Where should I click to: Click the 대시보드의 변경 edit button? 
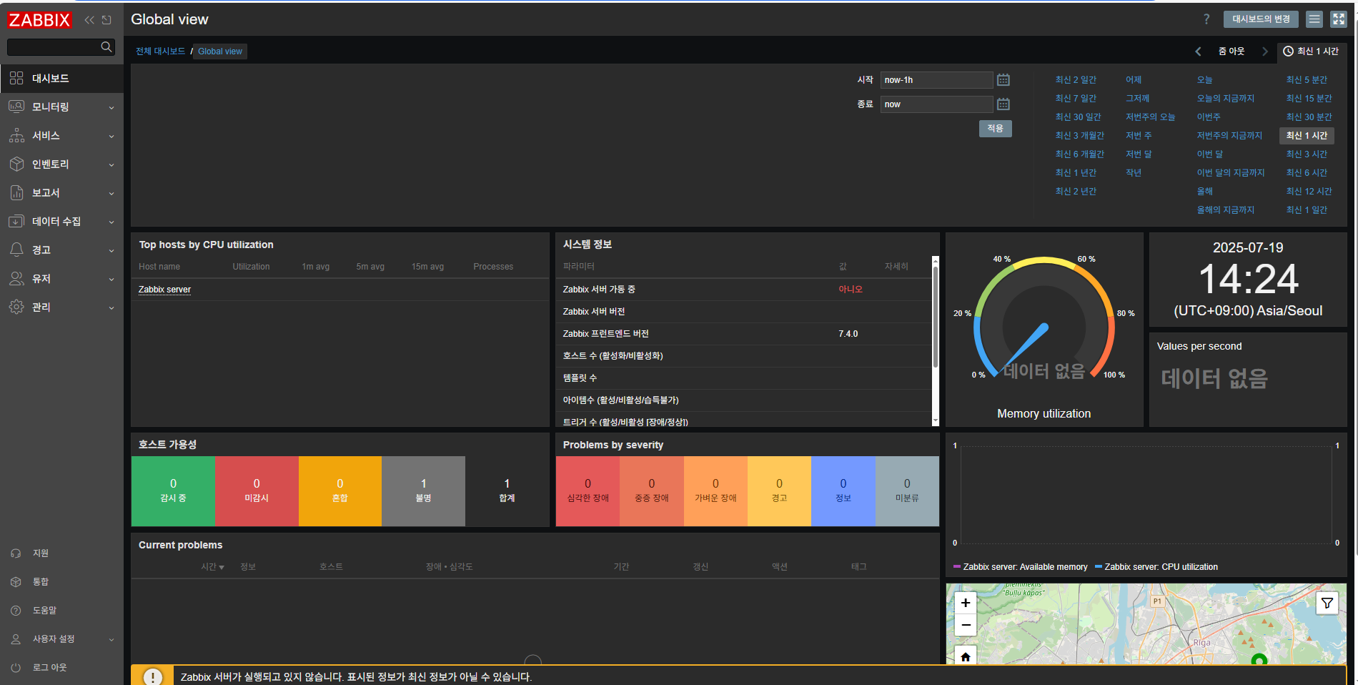[x=1261, y=19]
